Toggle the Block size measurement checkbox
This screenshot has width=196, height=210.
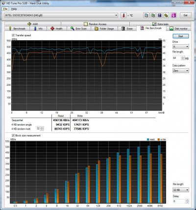[x=13, y=135]
